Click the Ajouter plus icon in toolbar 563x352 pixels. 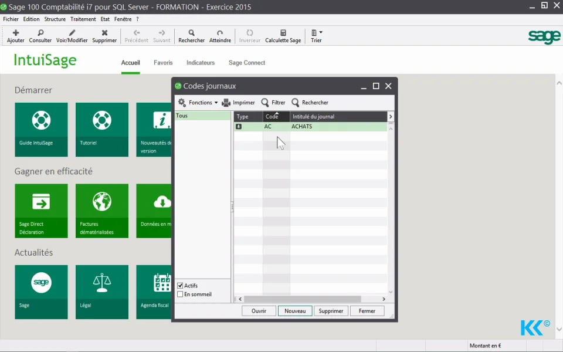[x=15, y=33]
